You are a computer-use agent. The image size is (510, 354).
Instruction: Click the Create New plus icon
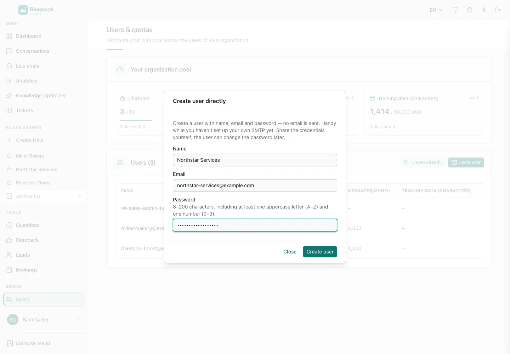[9, 140]
